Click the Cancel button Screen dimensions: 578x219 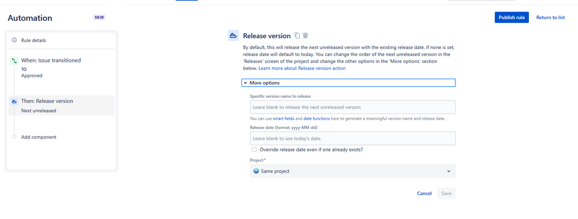pos(424,193)
